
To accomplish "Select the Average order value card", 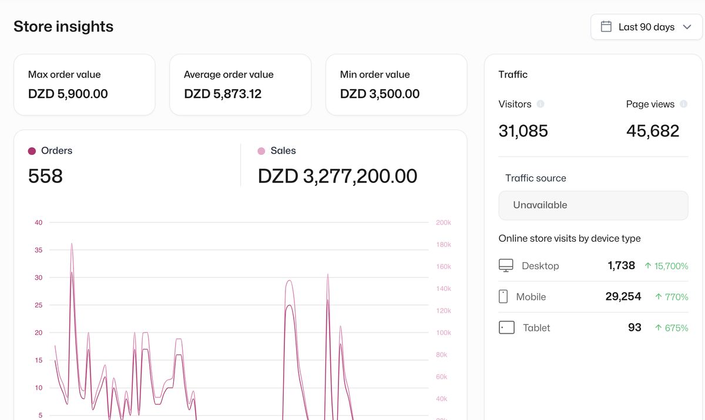I will (x=240, y=84).
